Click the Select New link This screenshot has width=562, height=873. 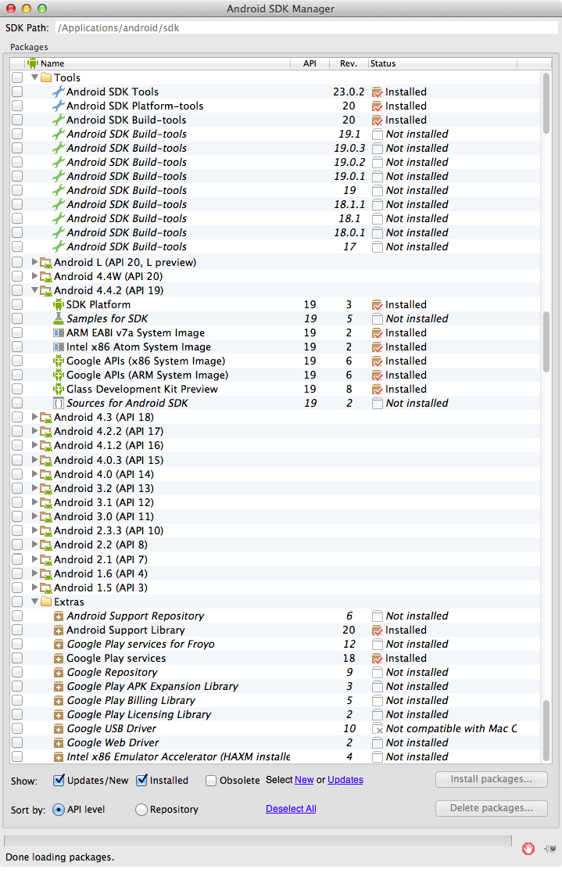[304, 780]
